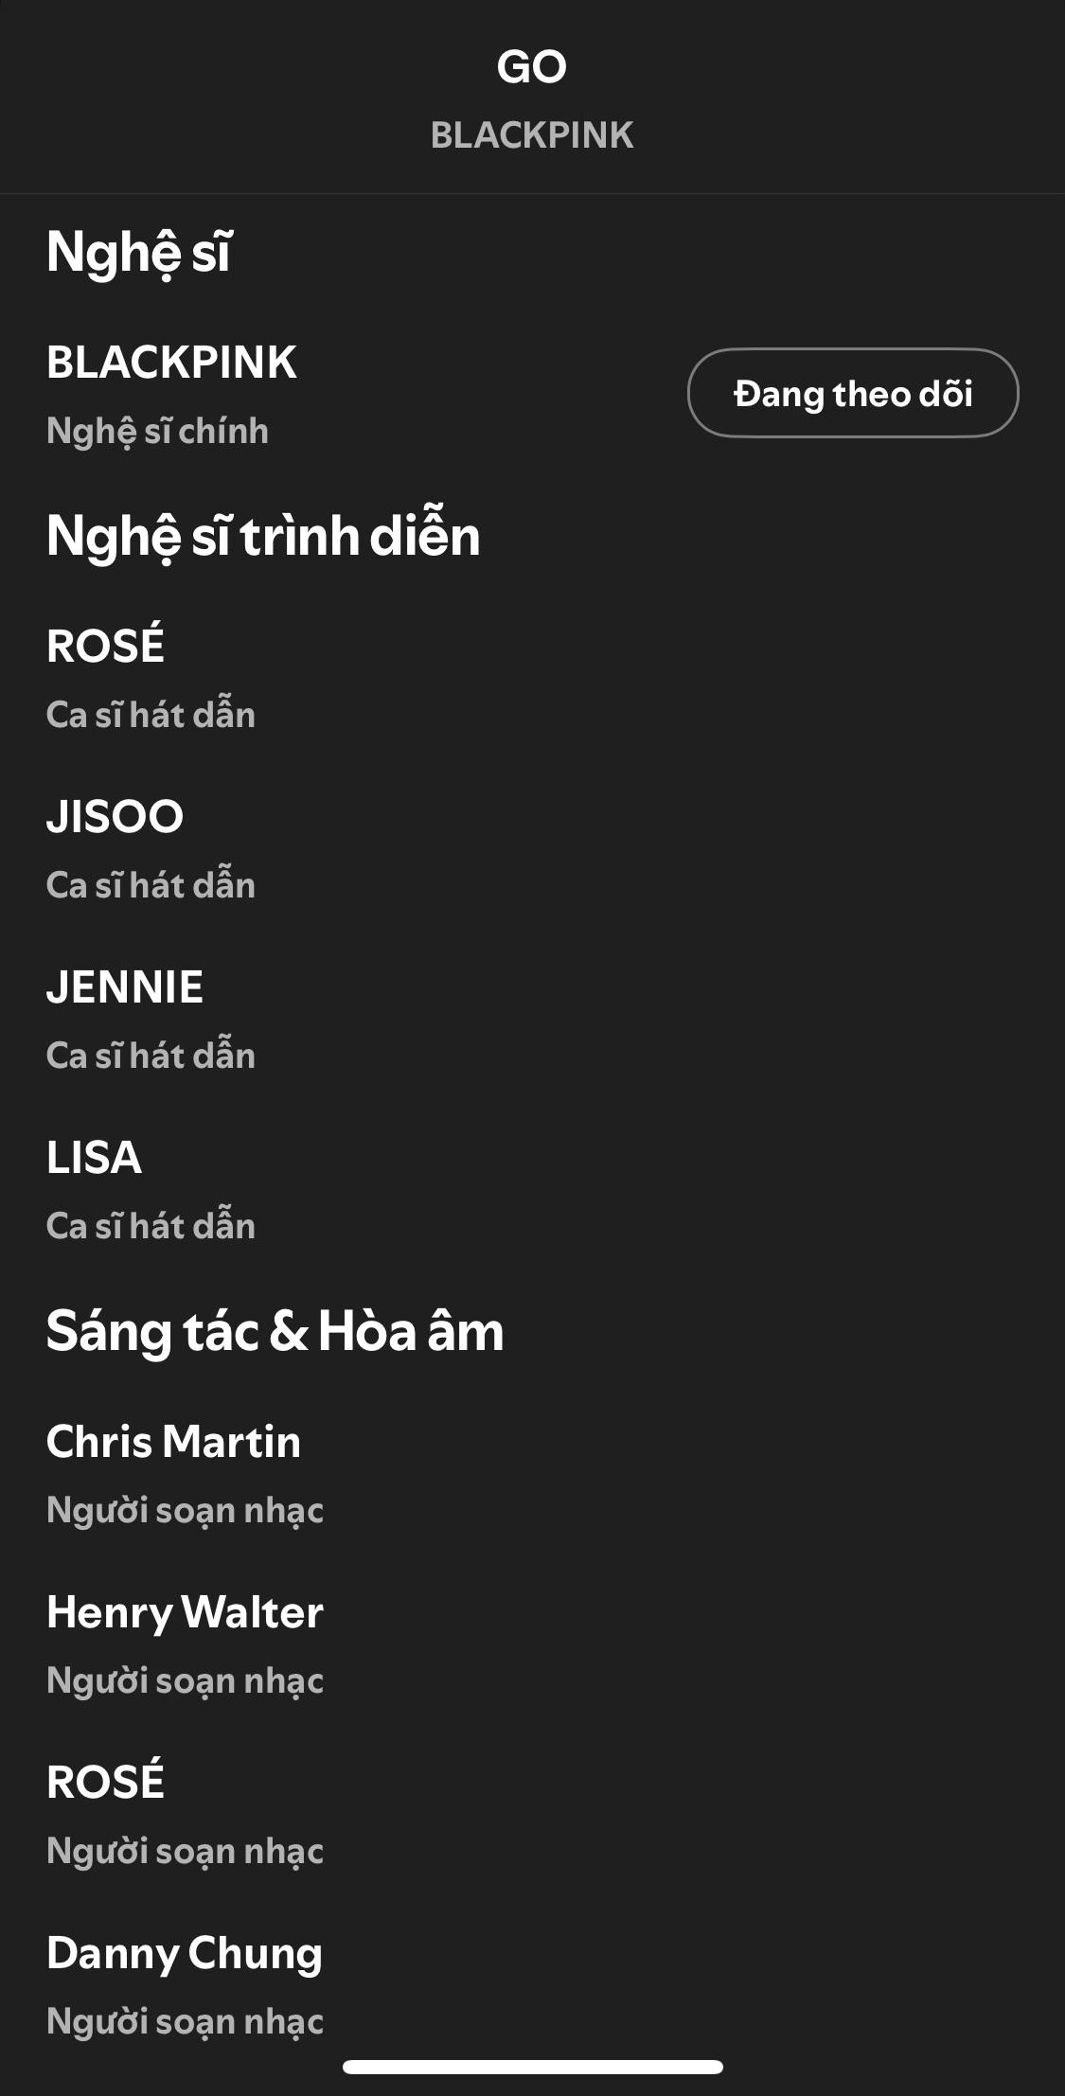Open Danny Chung's credit entry
Image resolution: width=1065 pixels, height=2096 pixels.
[185, 1951]
